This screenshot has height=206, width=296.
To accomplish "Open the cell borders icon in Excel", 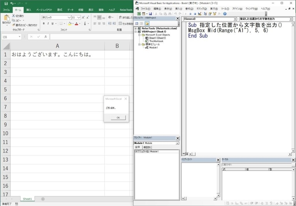I will pos(61,23).
